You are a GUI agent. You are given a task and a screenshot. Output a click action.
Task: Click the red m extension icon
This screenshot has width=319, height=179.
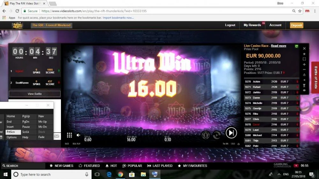tap(308, 11)
